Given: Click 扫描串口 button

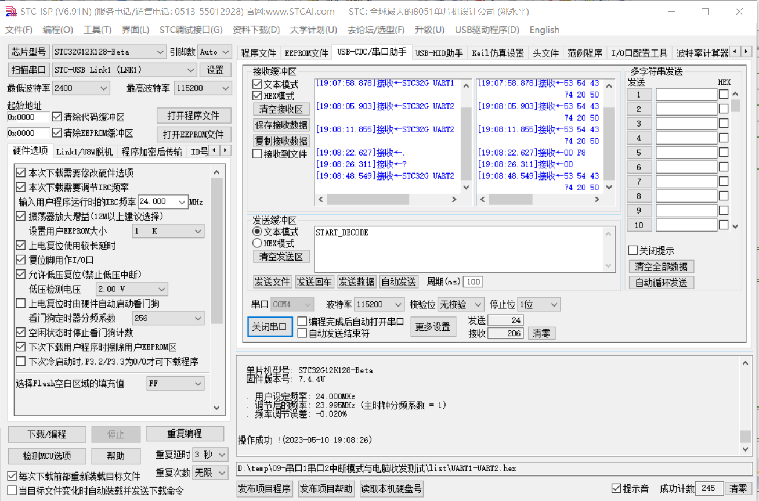Looking at the screenshot, I should pyautogui.click(x=29, y=70).
